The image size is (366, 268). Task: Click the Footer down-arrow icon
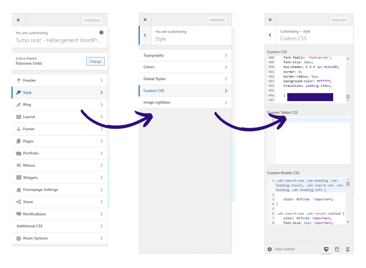pyautogui.click(x=19, y=129)
